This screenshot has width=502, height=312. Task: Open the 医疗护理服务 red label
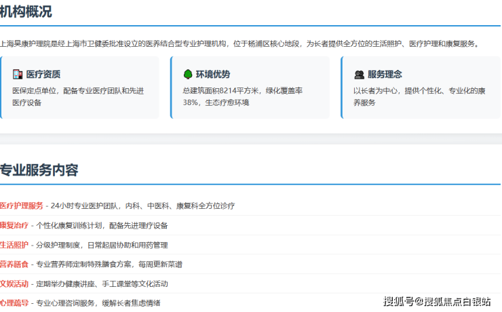(22, 206)
